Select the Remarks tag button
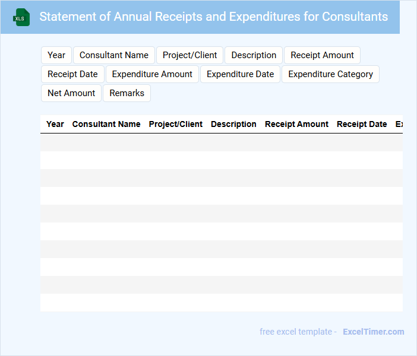 [127, 93]
